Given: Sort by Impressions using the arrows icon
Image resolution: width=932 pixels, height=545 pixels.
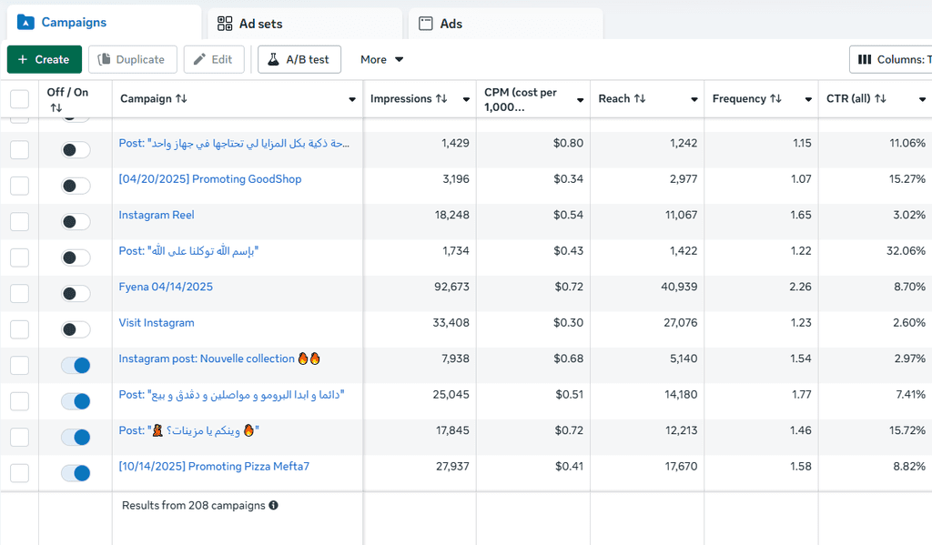Looking at the screenshot, I should [x=441, y=99].
